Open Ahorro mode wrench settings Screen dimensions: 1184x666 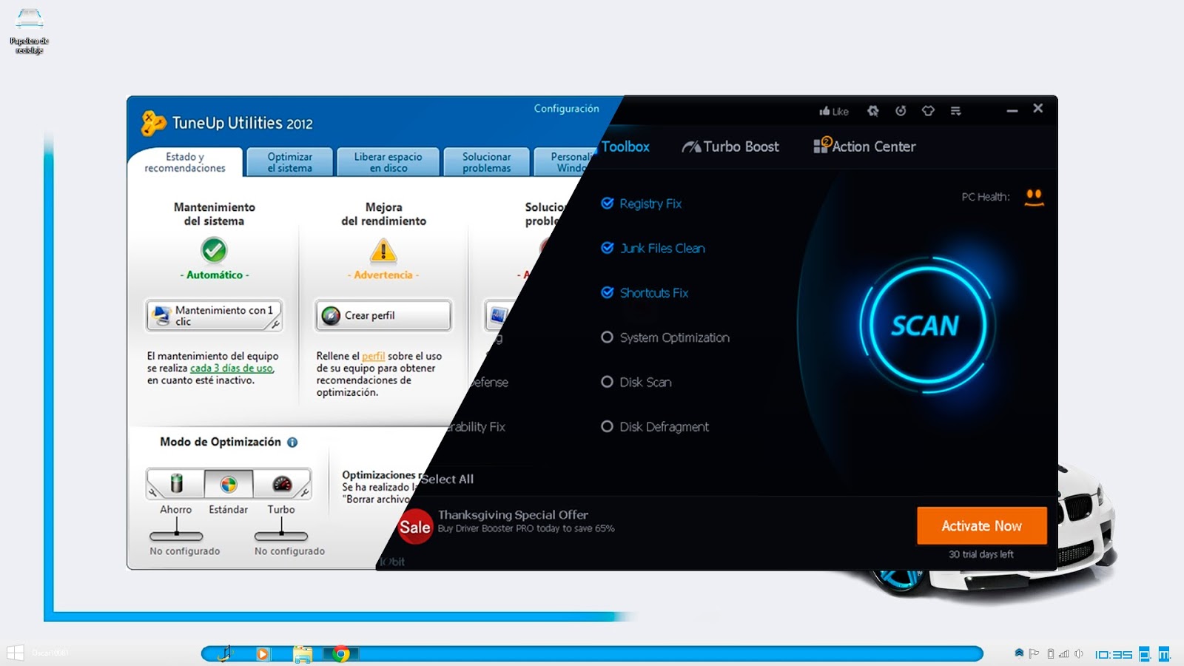click(x=152, y=492)
